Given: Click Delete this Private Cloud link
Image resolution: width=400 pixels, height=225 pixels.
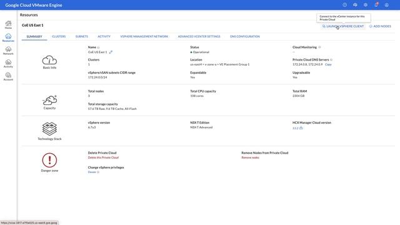Looking at the screenshot, I should click(103, 157).
